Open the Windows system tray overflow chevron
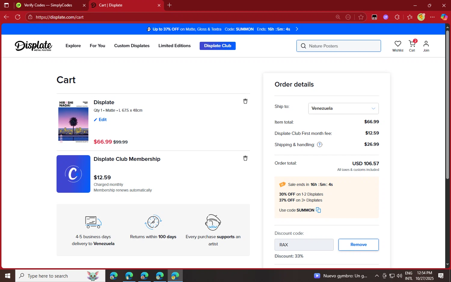This screenshot has height=282, width=451. tap(376, 276)
